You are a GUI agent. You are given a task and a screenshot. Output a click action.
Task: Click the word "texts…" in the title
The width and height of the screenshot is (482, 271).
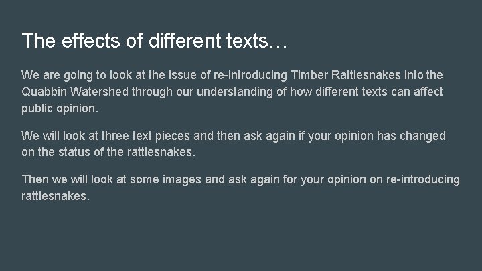[256, 41]
